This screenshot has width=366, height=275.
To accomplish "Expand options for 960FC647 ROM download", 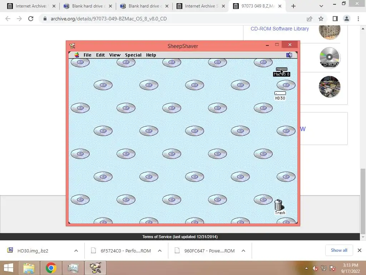I will [243, 251].
